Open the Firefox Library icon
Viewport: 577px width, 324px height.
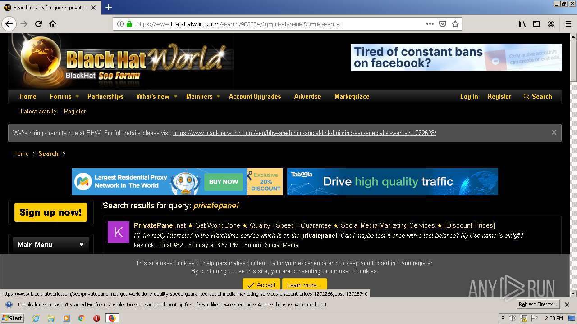click(522, 24)
